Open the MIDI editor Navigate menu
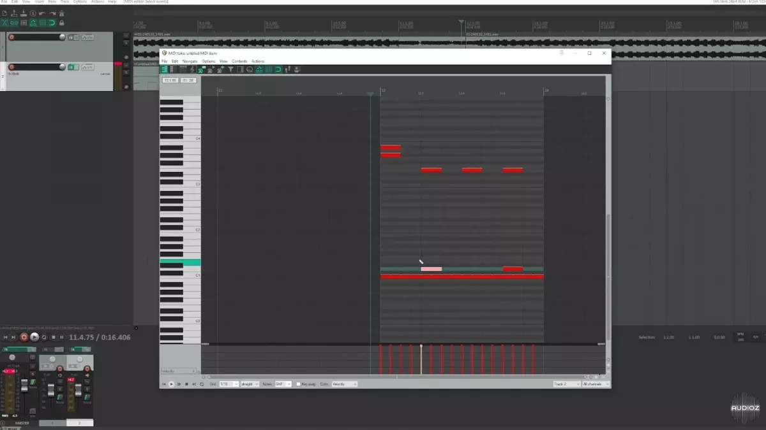766x430 pixels. pos(190,61)
